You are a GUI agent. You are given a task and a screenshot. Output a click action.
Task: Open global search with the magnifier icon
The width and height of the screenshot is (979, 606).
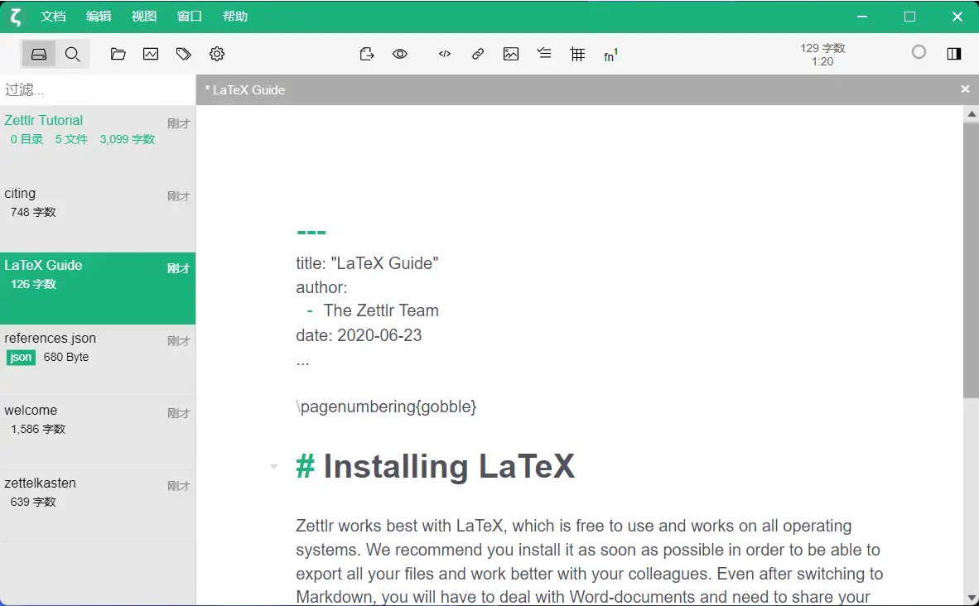tap(72, 55)
